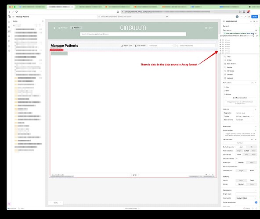The width and height of the screenshot is (260, 219).
Task: Set Default operator to Or
Action: point(252,147)
